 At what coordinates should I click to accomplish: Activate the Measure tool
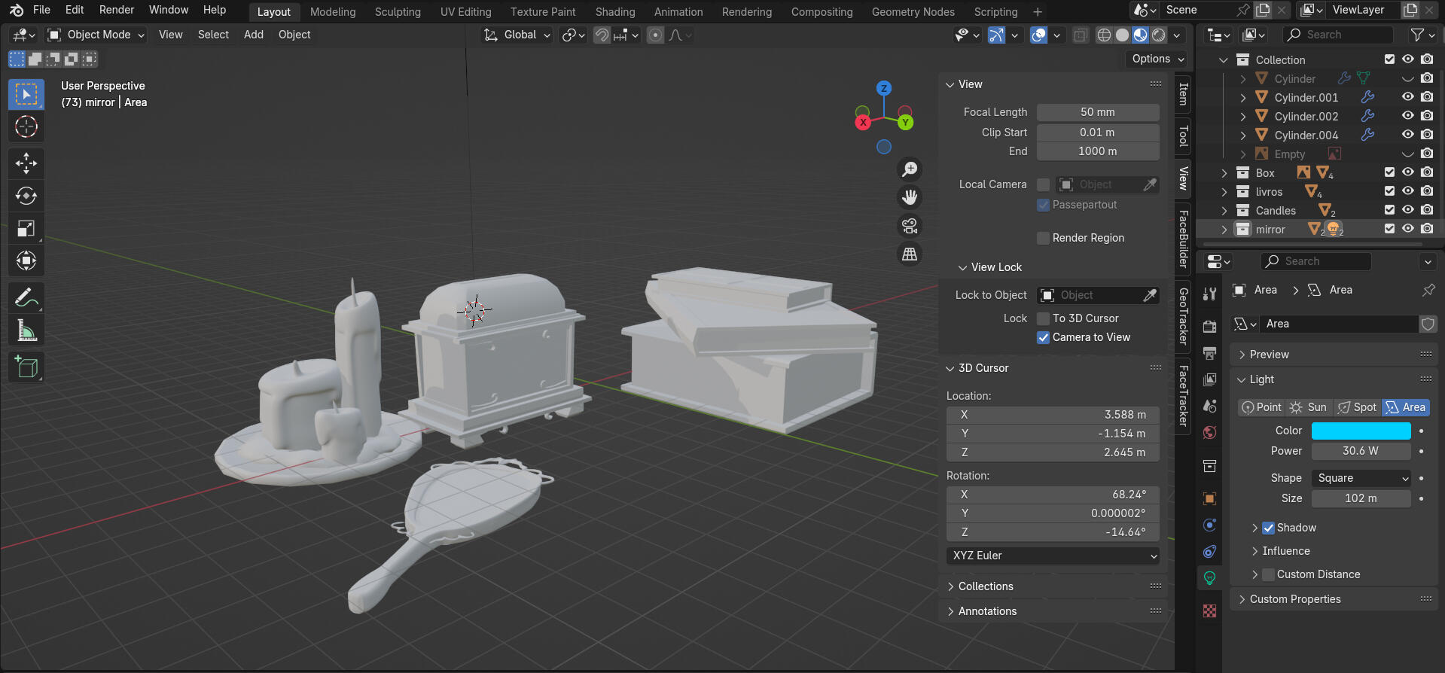pos(26,330)
